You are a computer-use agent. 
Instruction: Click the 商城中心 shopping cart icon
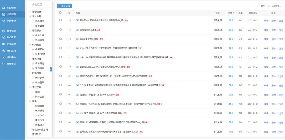pos(3,64)
